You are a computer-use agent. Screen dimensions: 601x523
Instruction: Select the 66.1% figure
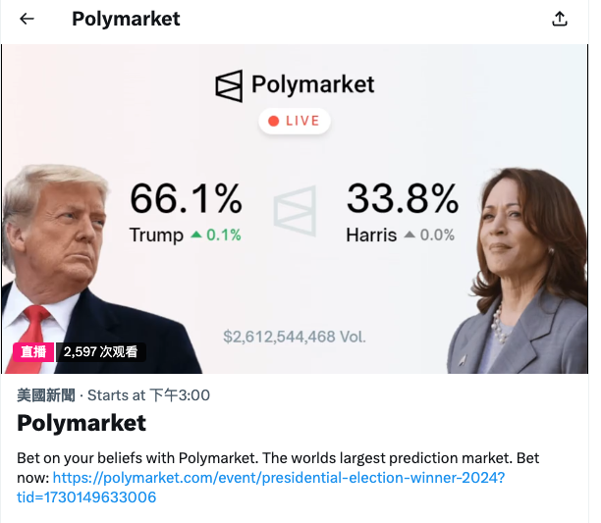pyautogui.click(x=186, y=199)
